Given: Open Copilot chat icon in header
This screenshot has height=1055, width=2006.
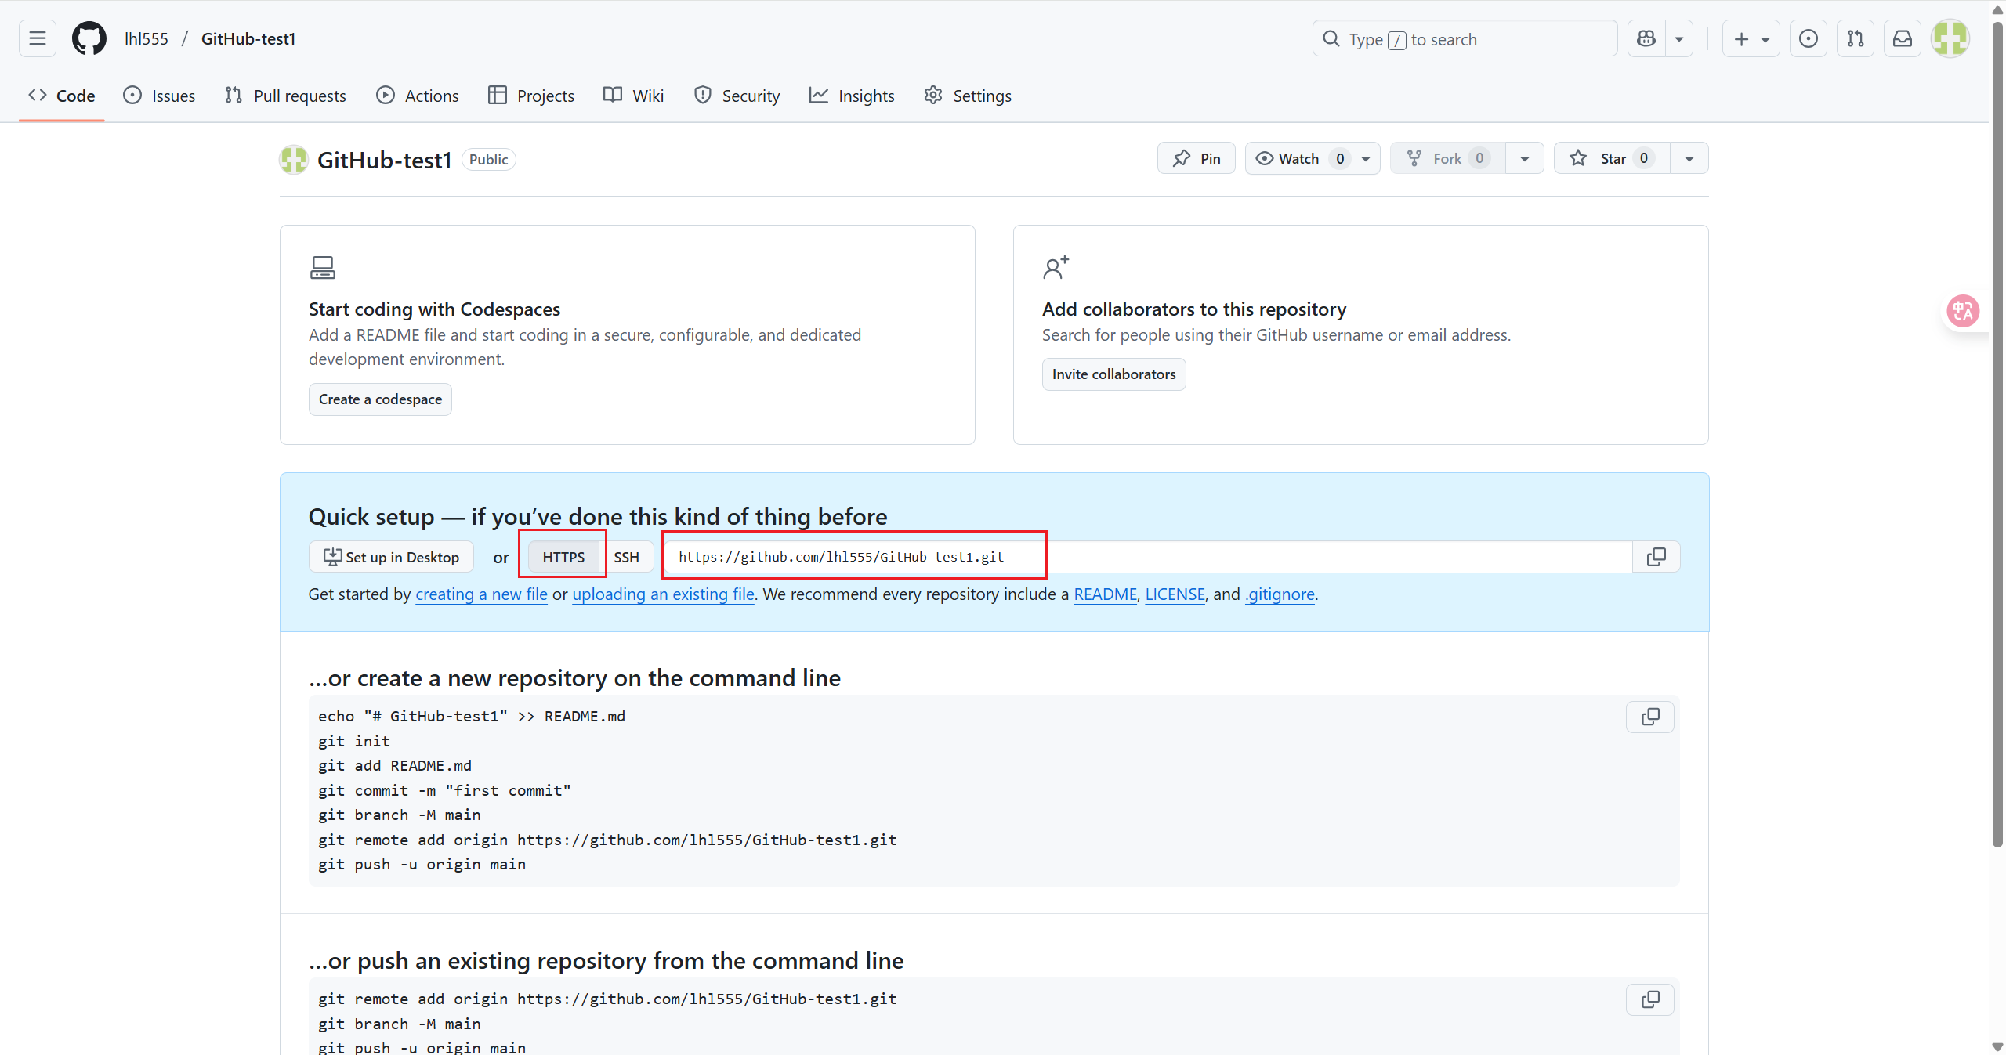Looking at the screenshot, I should 1646,38.
